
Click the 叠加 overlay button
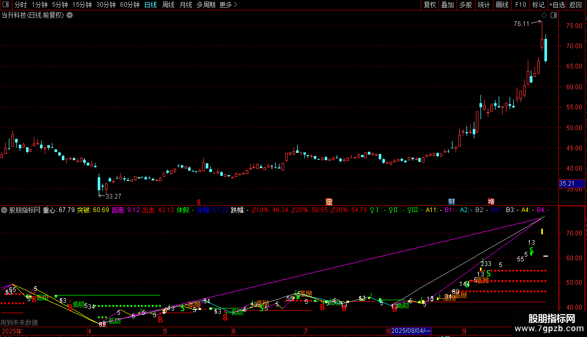(x=447, y=5)
